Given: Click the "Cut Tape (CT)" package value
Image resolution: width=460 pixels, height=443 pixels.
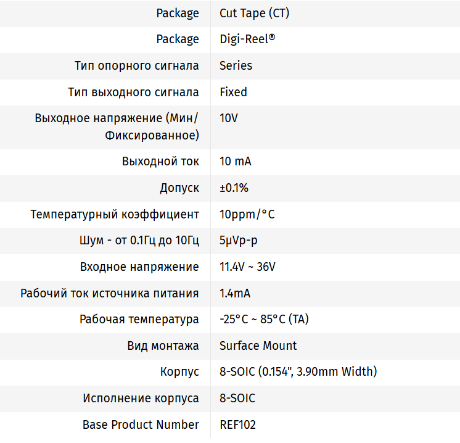Looking at the screenshot, I should [254, 13].
